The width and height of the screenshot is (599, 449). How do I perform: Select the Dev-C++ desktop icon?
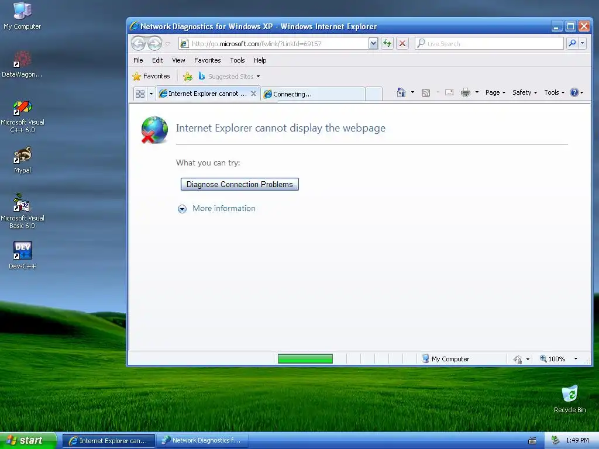click(22, 255)
